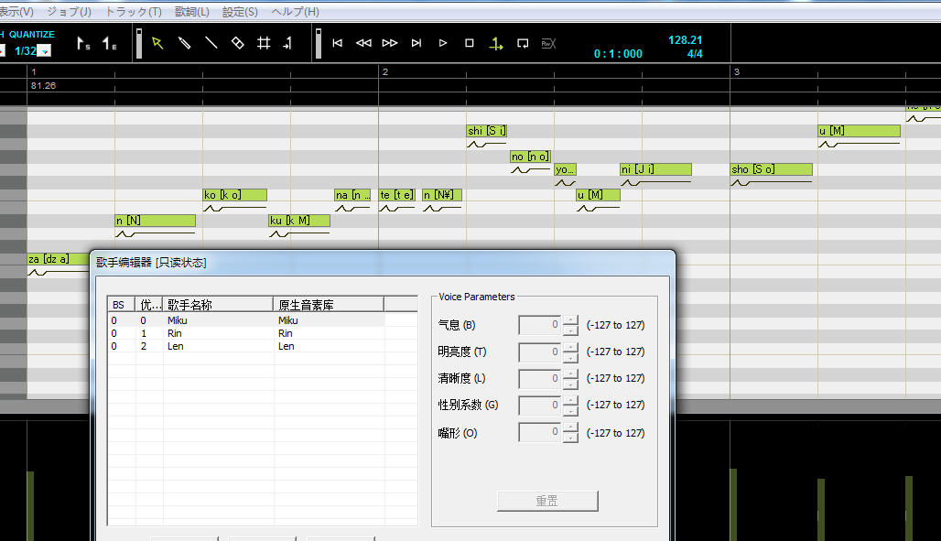The width and height of the screenshot is (941, 541).
Task: Open ヘルプ(H) menu
Action: (296, 11)
